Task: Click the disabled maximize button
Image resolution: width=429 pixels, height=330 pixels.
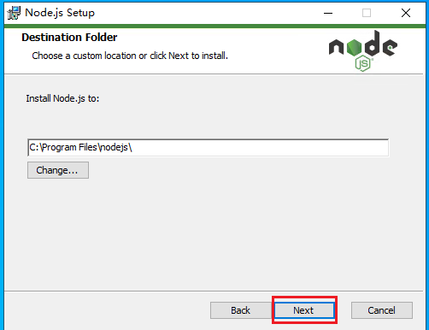Action: click(x=367, y=13)
